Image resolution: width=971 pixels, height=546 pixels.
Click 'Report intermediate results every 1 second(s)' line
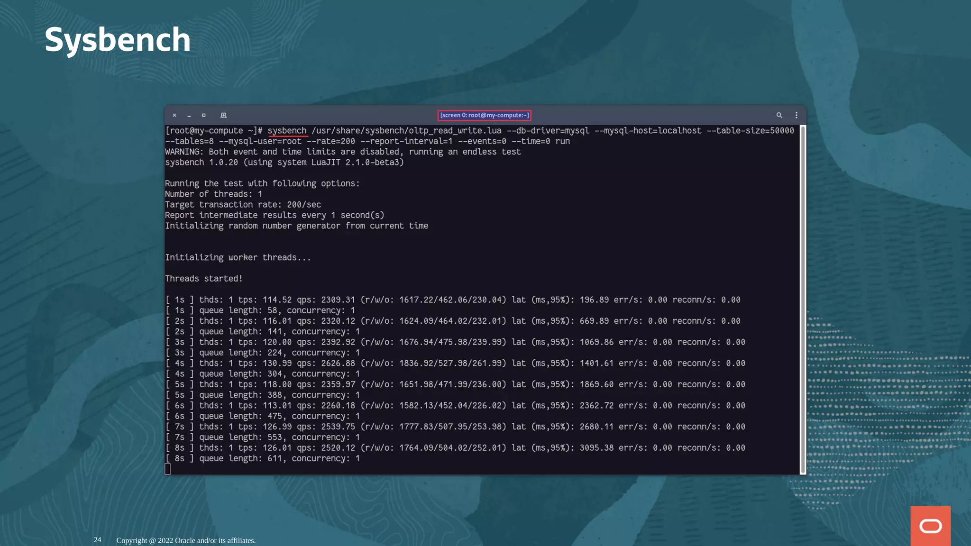(275, 215)
